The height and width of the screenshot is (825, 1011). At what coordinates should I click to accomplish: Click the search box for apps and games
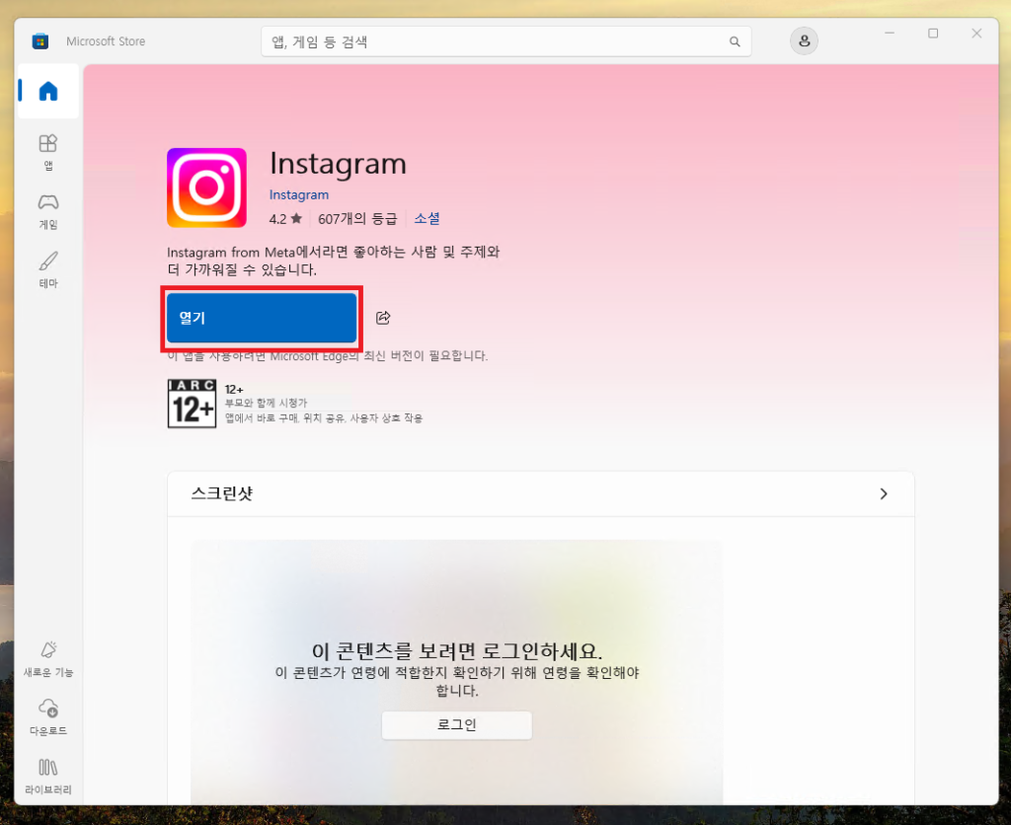click(x=494, y=41)
